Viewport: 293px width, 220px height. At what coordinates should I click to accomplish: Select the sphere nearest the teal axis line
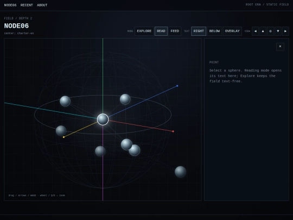point(65,101)
